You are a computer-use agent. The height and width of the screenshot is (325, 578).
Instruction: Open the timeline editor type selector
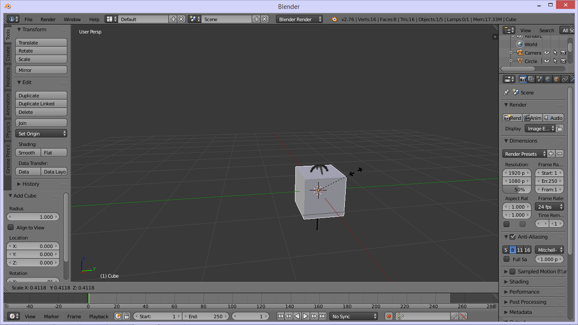(14, 316)
